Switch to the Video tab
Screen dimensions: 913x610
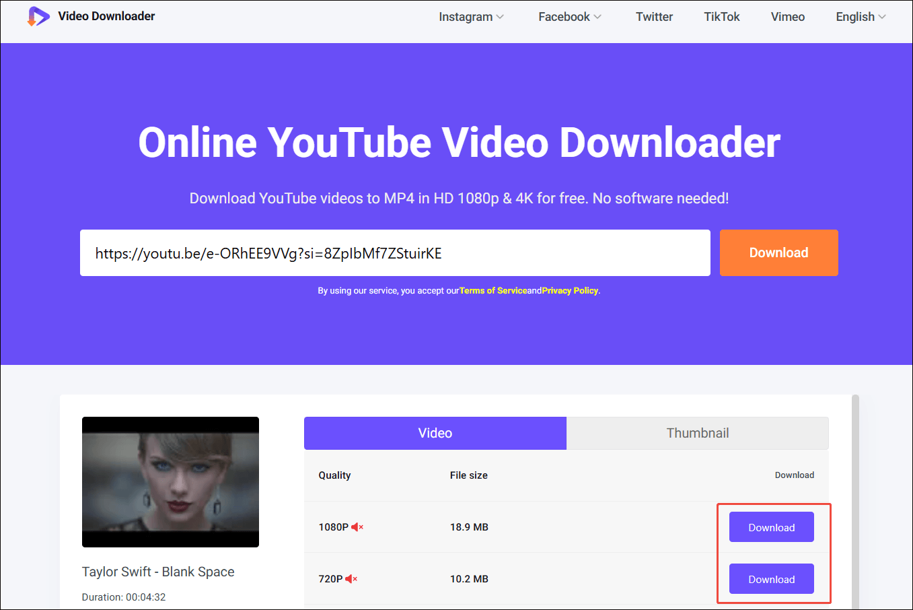(x=435, y=433)
